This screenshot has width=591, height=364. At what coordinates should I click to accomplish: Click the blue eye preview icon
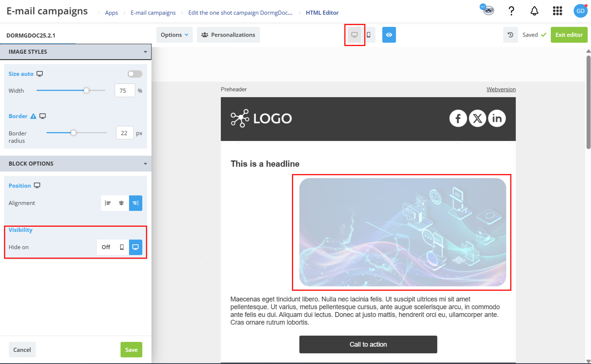(x=389, y=35)
